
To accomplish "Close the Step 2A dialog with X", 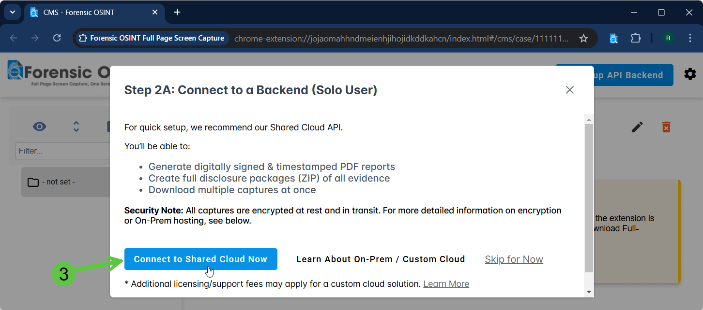I will [570, 90].
